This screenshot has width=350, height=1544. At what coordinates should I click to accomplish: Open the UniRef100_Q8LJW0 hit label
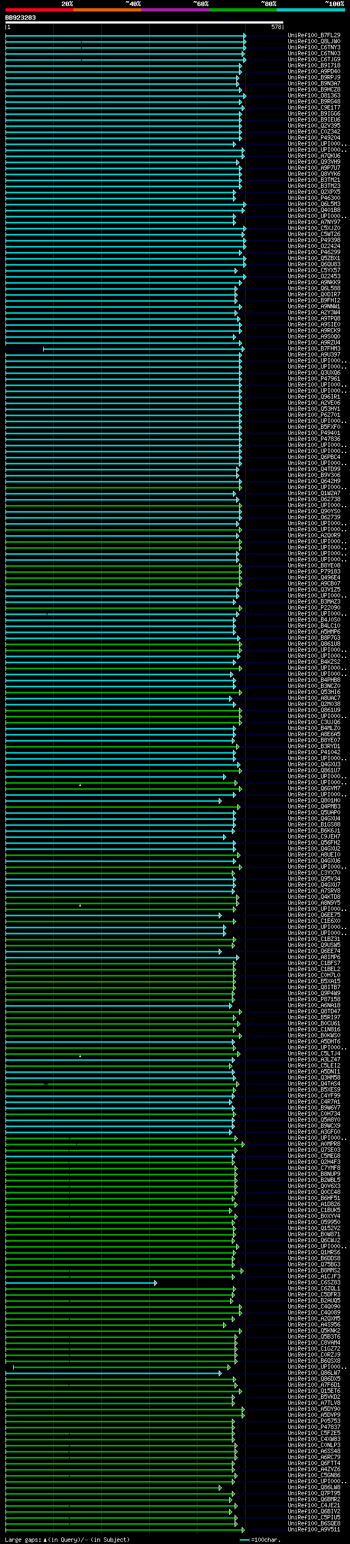314,42
